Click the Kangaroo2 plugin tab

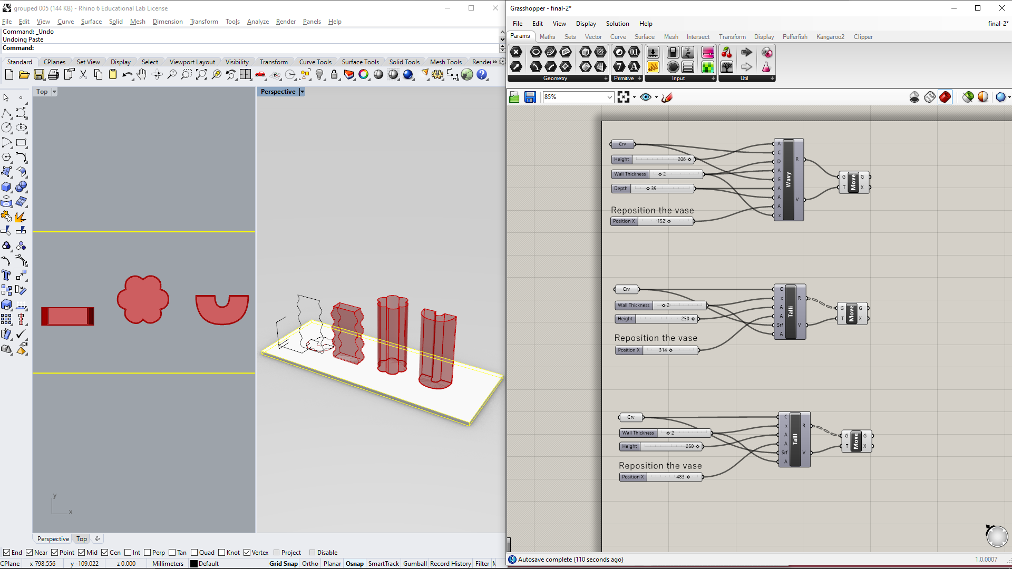click(x=831, y=36)
